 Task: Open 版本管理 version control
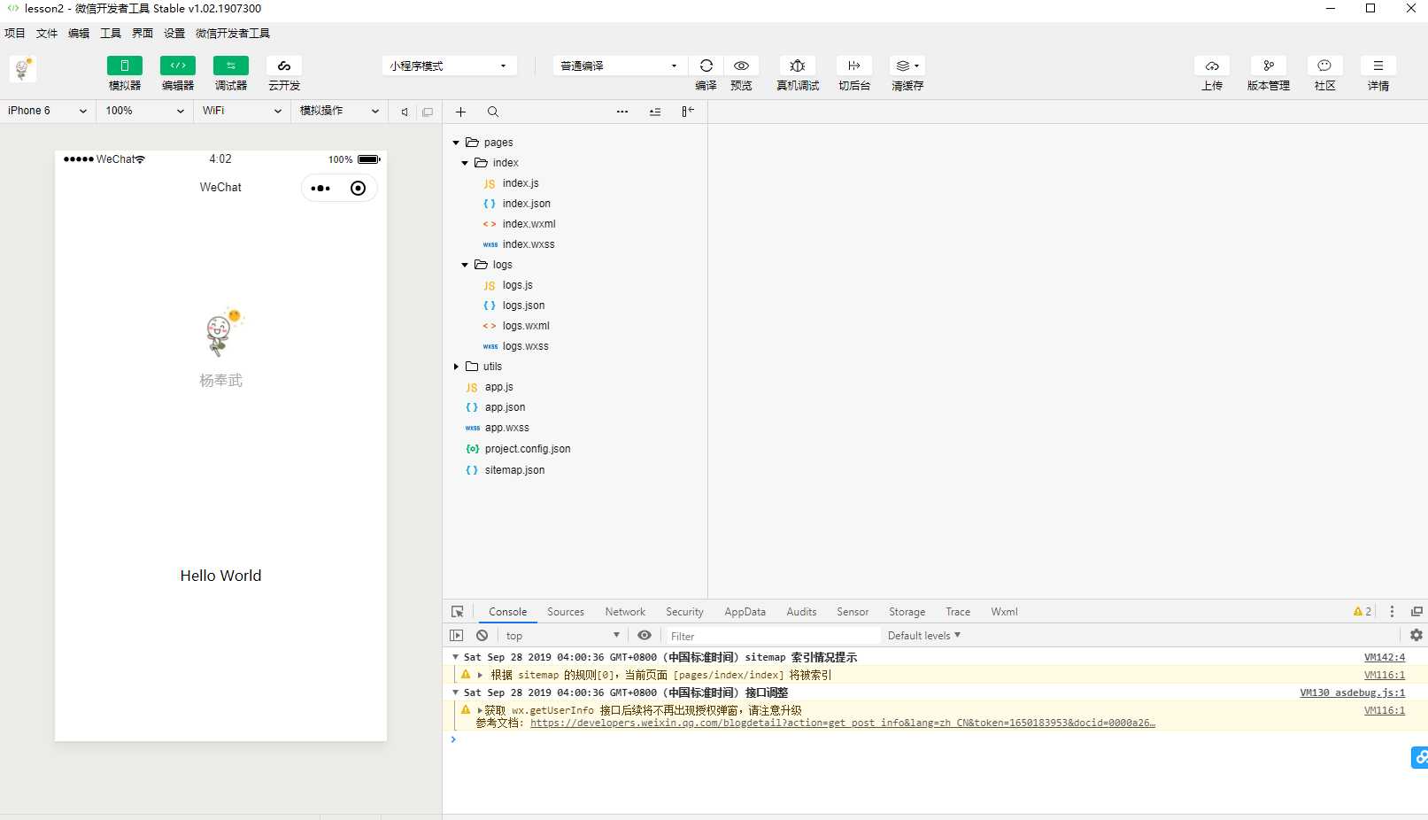coord(1269,66)
